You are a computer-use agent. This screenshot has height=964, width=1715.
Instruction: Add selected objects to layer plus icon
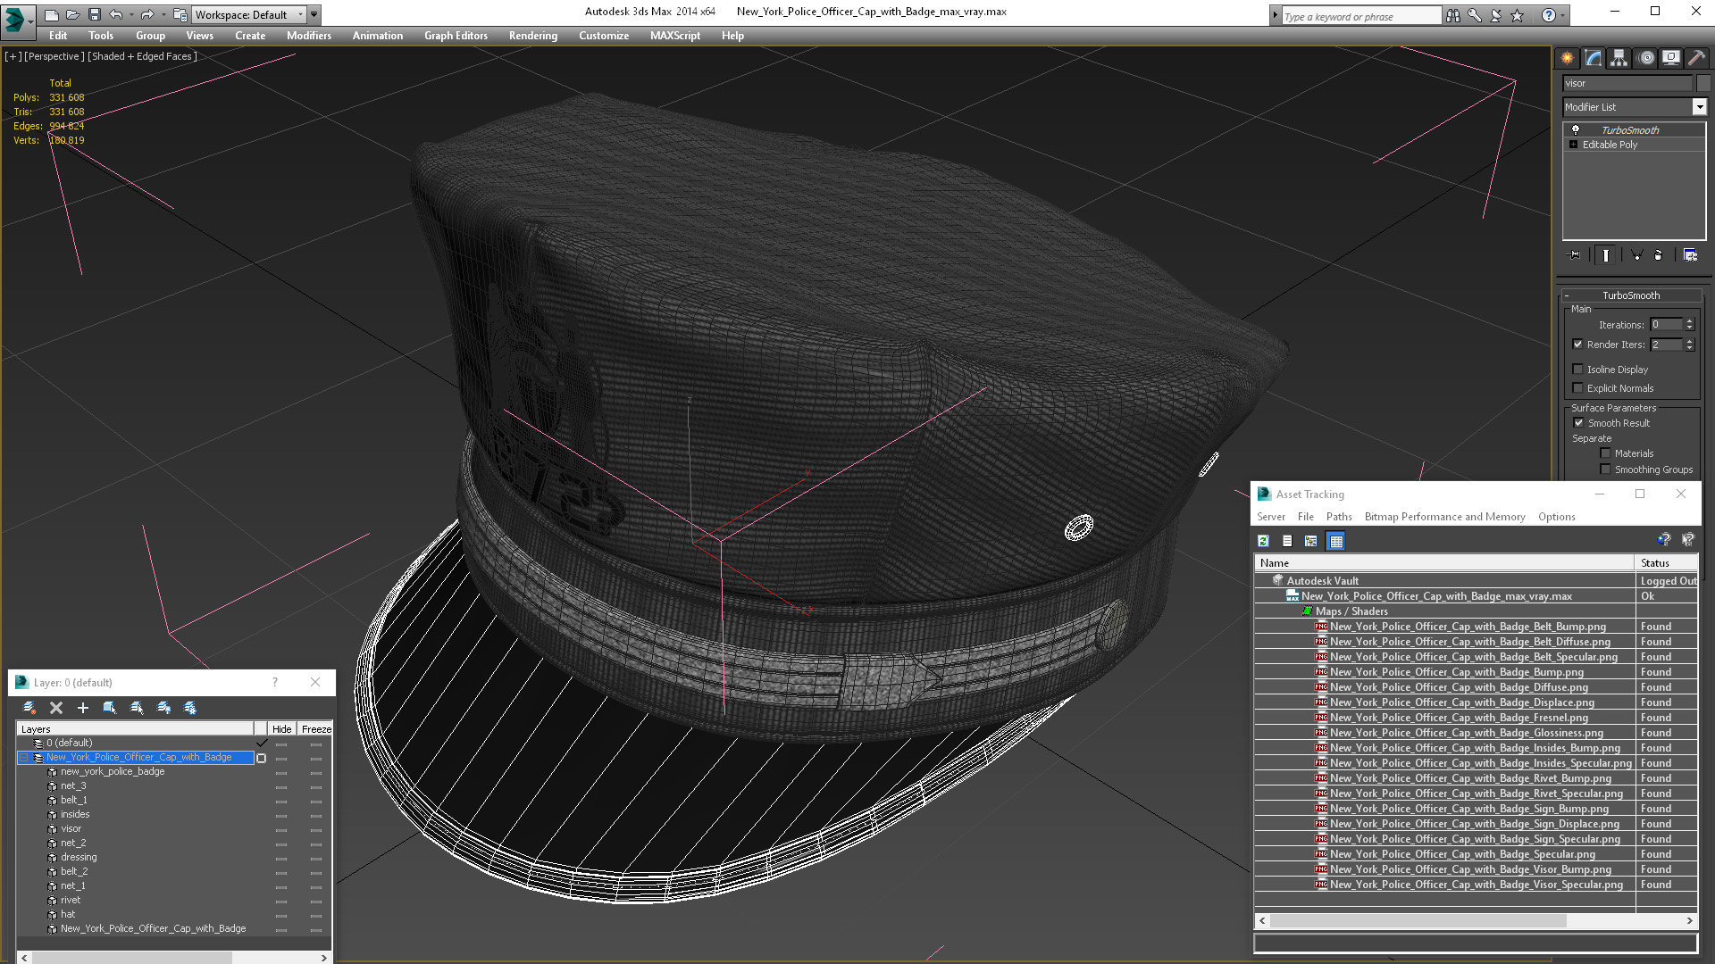click(83, 708)
